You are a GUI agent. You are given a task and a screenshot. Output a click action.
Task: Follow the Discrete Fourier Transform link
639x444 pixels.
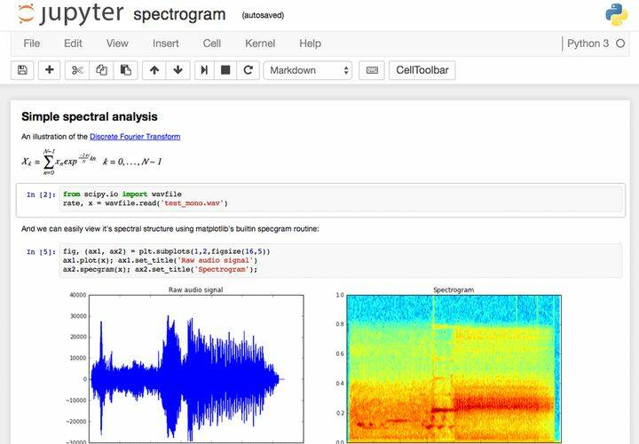coord(135,137)
